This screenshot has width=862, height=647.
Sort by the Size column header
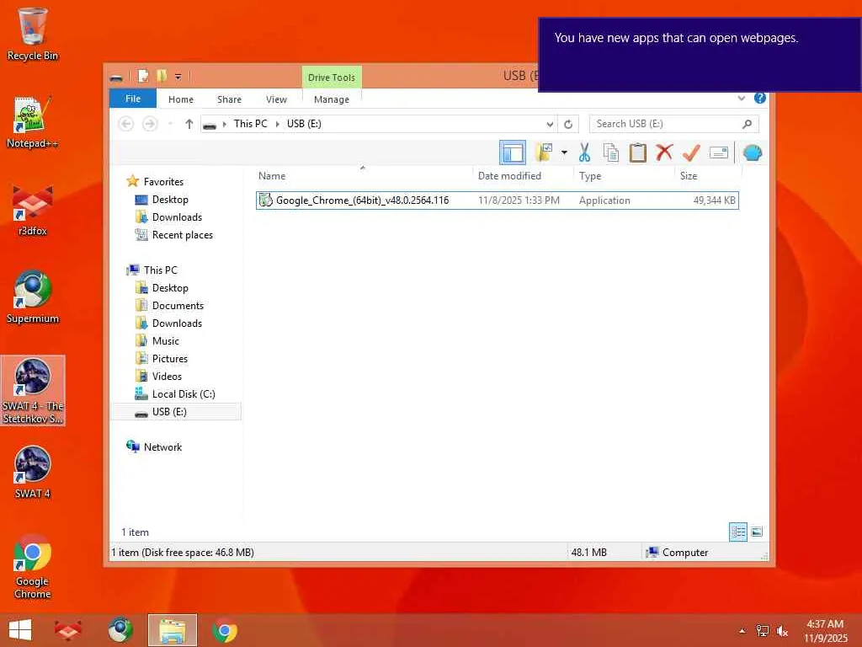(708, 175)
